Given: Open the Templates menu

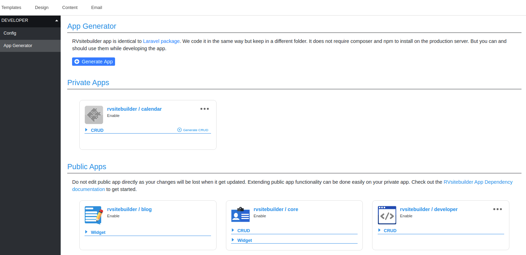Looking at the screenshot, I should click(x=11, y=7).
